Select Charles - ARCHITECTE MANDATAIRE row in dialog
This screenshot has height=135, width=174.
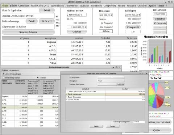coord(105,92)
